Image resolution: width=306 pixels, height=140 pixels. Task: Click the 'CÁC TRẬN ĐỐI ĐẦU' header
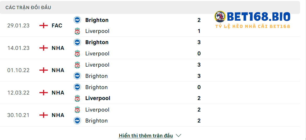pyautogui.click(x=28, y=8)
